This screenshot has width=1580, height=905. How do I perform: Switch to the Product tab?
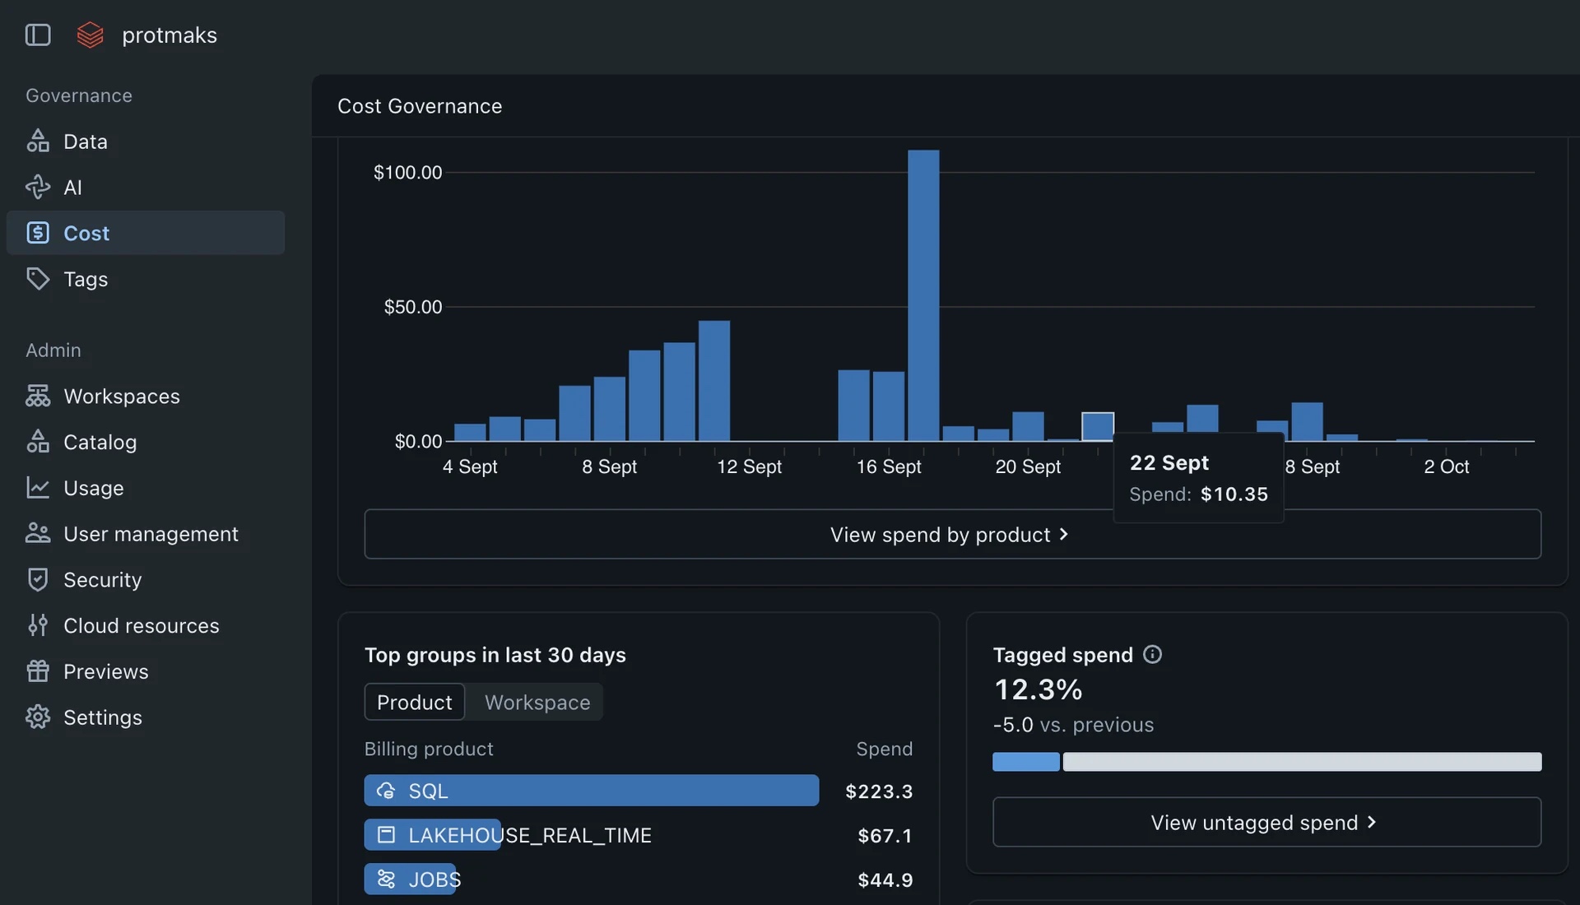415,702
